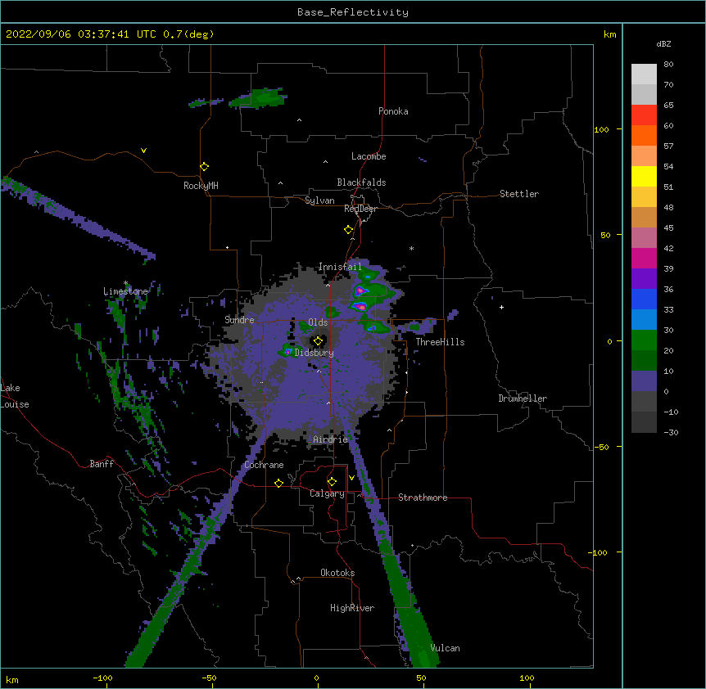Pick the white 70-80 dBZ legend swatch

pyautogui.click(x=644, y=74)
